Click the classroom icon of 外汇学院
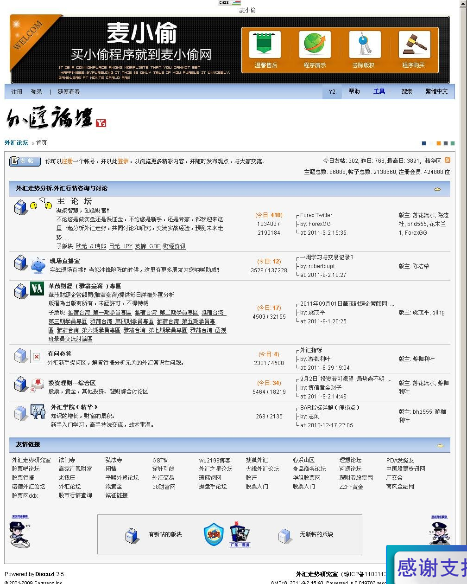The width and height of the screenshot is (467, 584). [38, 411]
